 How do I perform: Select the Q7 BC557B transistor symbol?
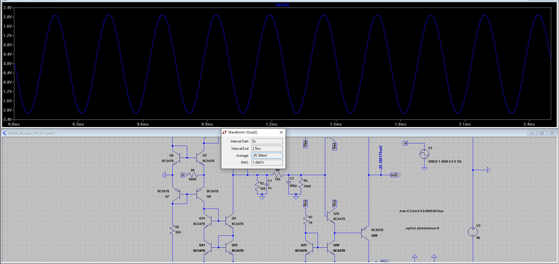coord(177,194)
